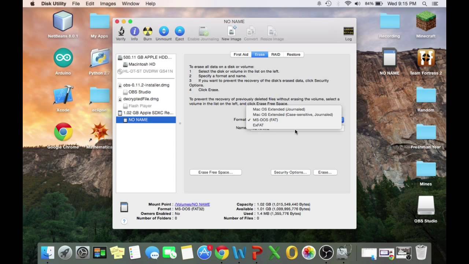Open Trash in the dock
Viewport: 469px width, 264px height.
tap(421, 252)
